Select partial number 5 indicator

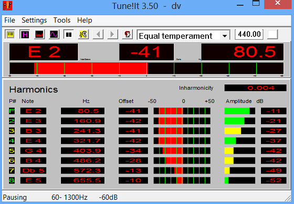pos(12,151)
